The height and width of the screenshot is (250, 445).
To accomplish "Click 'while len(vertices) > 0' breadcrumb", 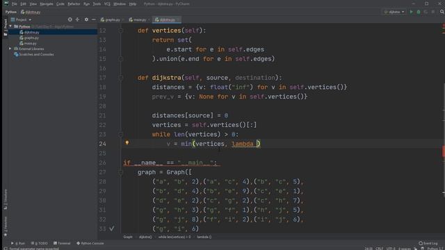I will point(175,237).
